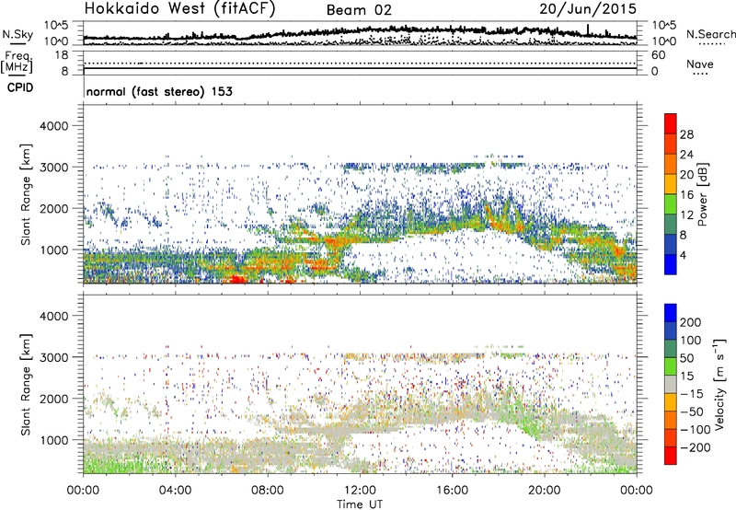Viewport: 736px width, 510px height.
Task: Click the '16:00' time tick label
Action: (452, 491)
